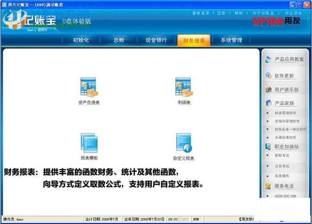The width and height of the screenshot is (312, 224).
Task: Click the 职业加油站 sidebar icon
Action: click(x=268, y=147)
